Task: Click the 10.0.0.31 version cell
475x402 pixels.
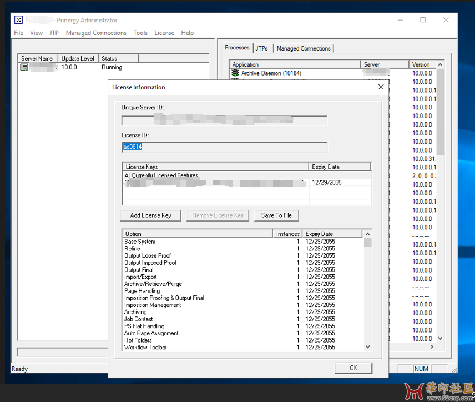Action: [x=424, y=159]
